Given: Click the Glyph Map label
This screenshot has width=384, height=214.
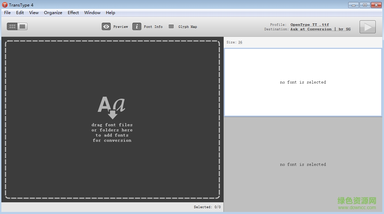Looking at the screenshot, I should (x=187, y=27).
